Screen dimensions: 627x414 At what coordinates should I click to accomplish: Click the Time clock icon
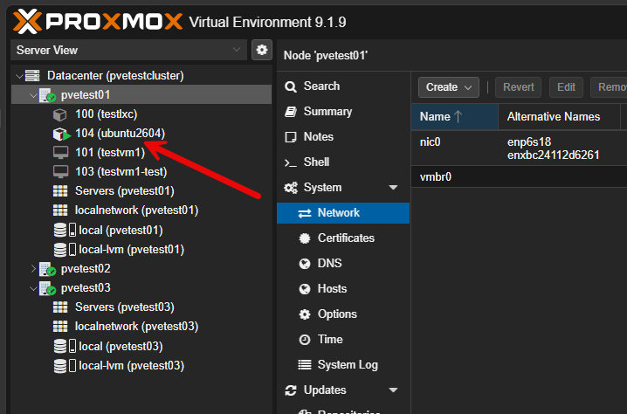[305, 340]
